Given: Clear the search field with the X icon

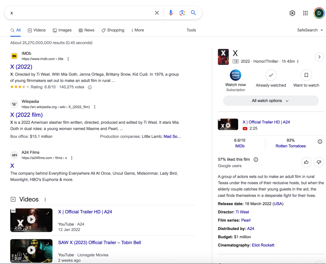Looking at the screenshot, I should coord(157,13).
